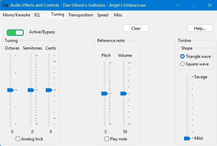Toggle the Active/Bypass switch
This screenshot has width=217, height=146.
coord(15,32)
